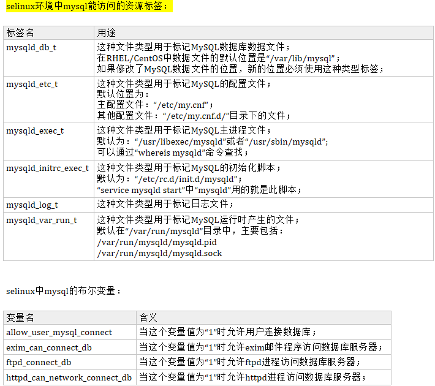Screen dimensions: 435x386
Task: Click the '用途' header cell
Action: [x=263, y=32]
